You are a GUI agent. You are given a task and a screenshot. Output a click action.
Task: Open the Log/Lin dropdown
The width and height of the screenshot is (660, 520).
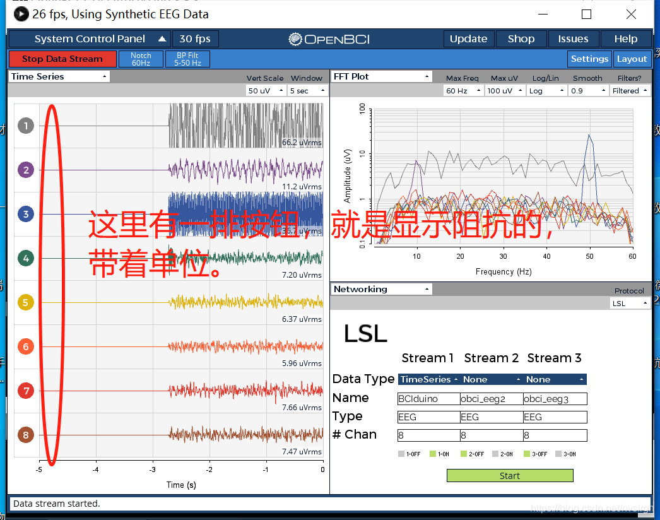(x=546, y=91)
